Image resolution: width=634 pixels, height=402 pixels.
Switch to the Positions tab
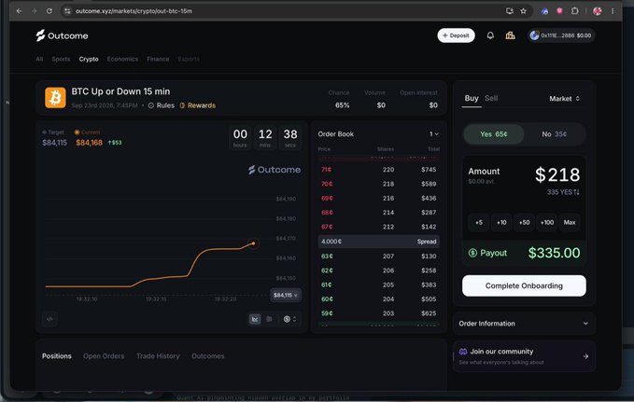[57, 356]
